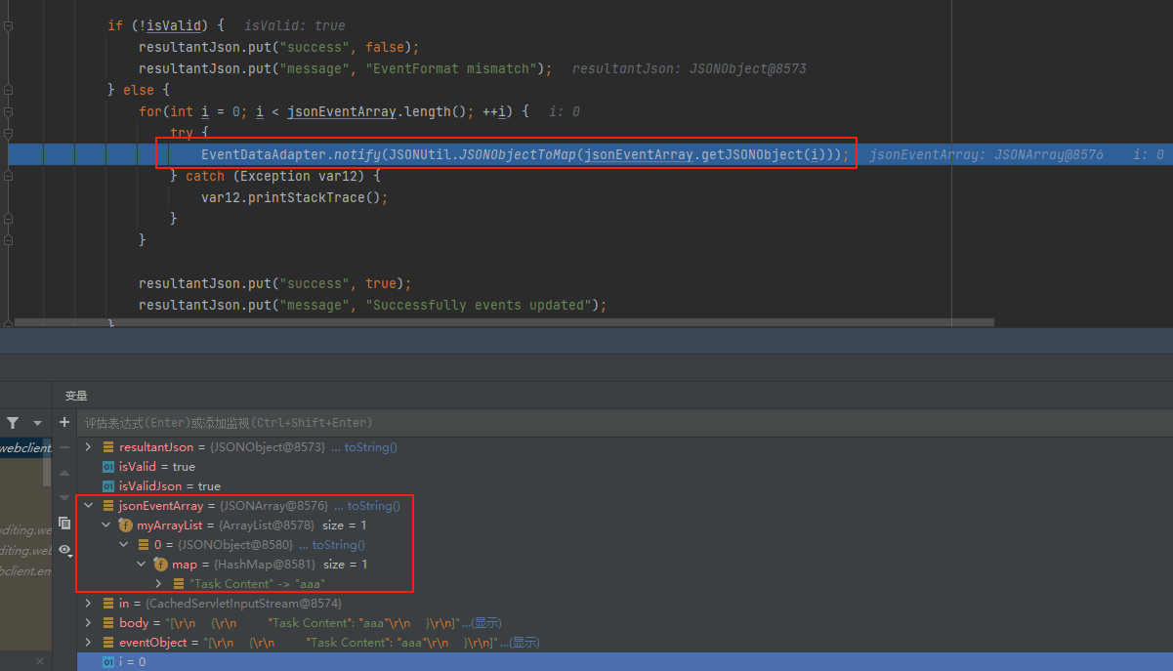1173x671 pixels.
Task: Collapse the 0 = JSONObject@8580 node
Action: [123, 545]
